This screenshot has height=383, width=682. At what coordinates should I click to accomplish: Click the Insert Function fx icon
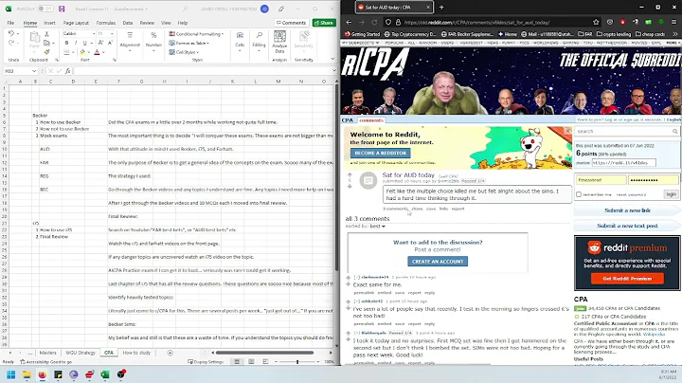[68, 71]
